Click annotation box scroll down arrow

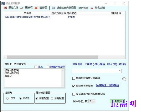[63, 86]
